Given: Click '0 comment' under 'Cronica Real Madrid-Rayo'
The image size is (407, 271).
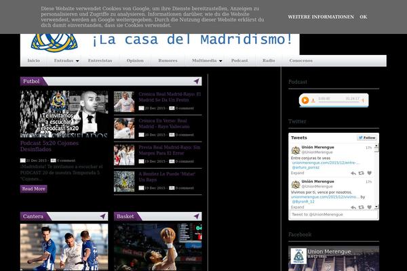Looking at the screenshot, I should pyautogui.click(x=185, y=108).
